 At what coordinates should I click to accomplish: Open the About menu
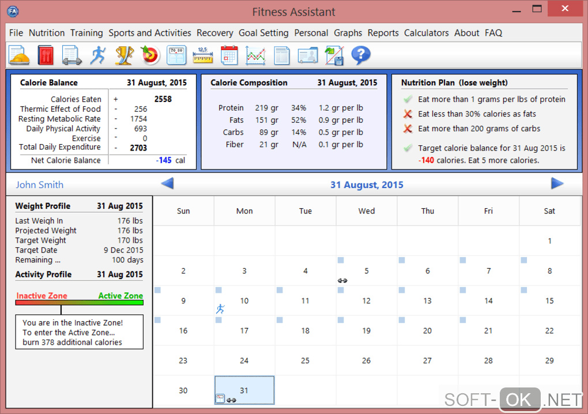pos(466,33)
